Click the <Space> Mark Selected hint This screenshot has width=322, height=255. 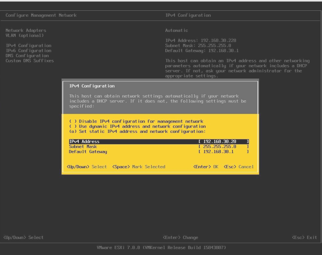pyautogui.click(x=139, y=167)
